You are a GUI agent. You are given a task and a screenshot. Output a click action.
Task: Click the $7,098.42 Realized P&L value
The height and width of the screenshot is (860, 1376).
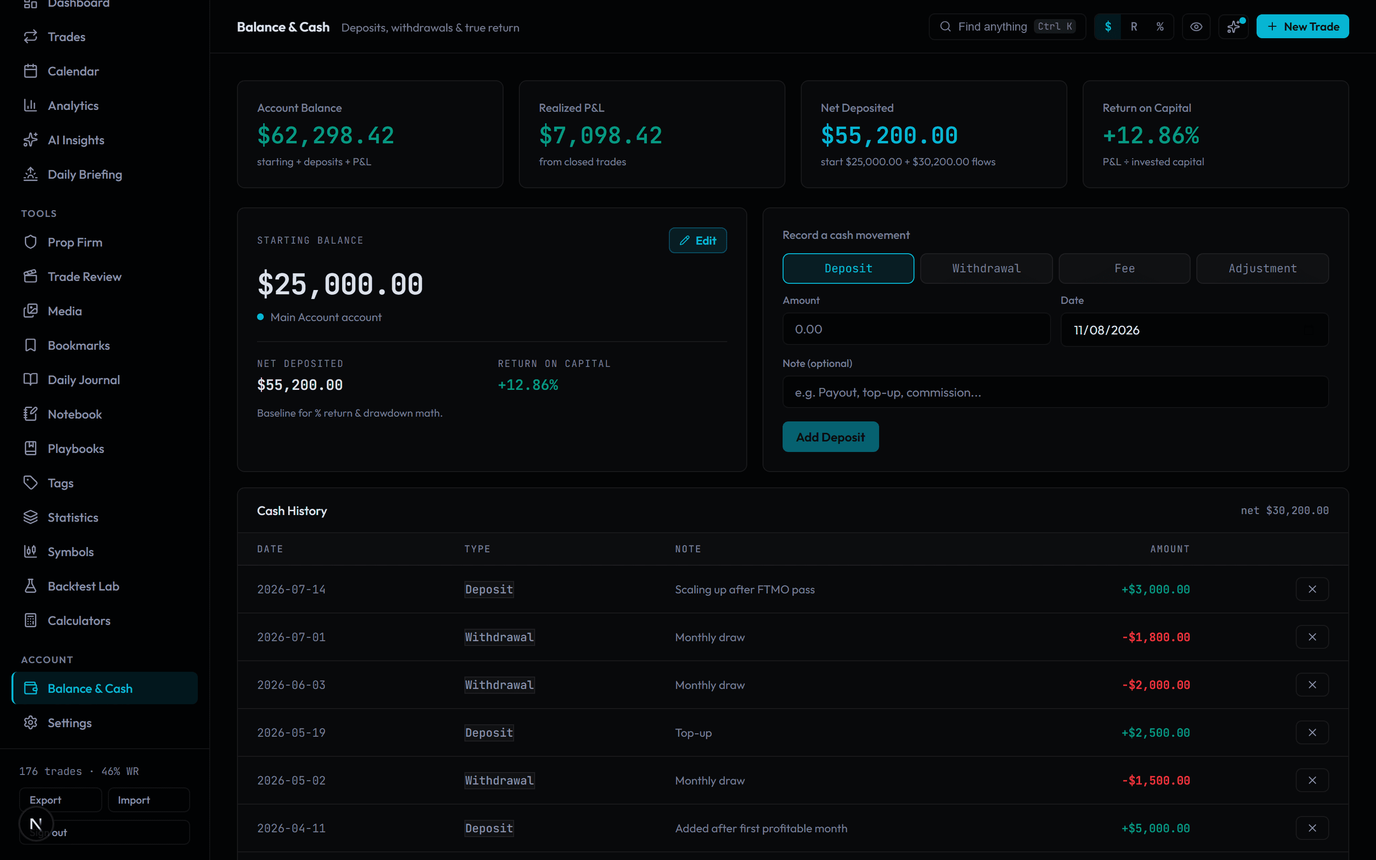coord(601,135)
